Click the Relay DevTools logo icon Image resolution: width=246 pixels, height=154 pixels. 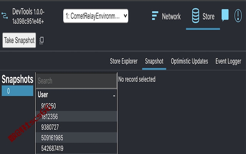click(5, 16)
